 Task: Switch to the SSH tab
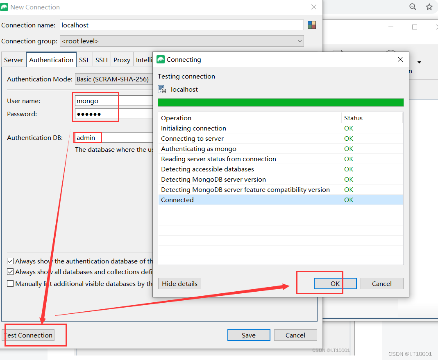[x=102, y=60]
